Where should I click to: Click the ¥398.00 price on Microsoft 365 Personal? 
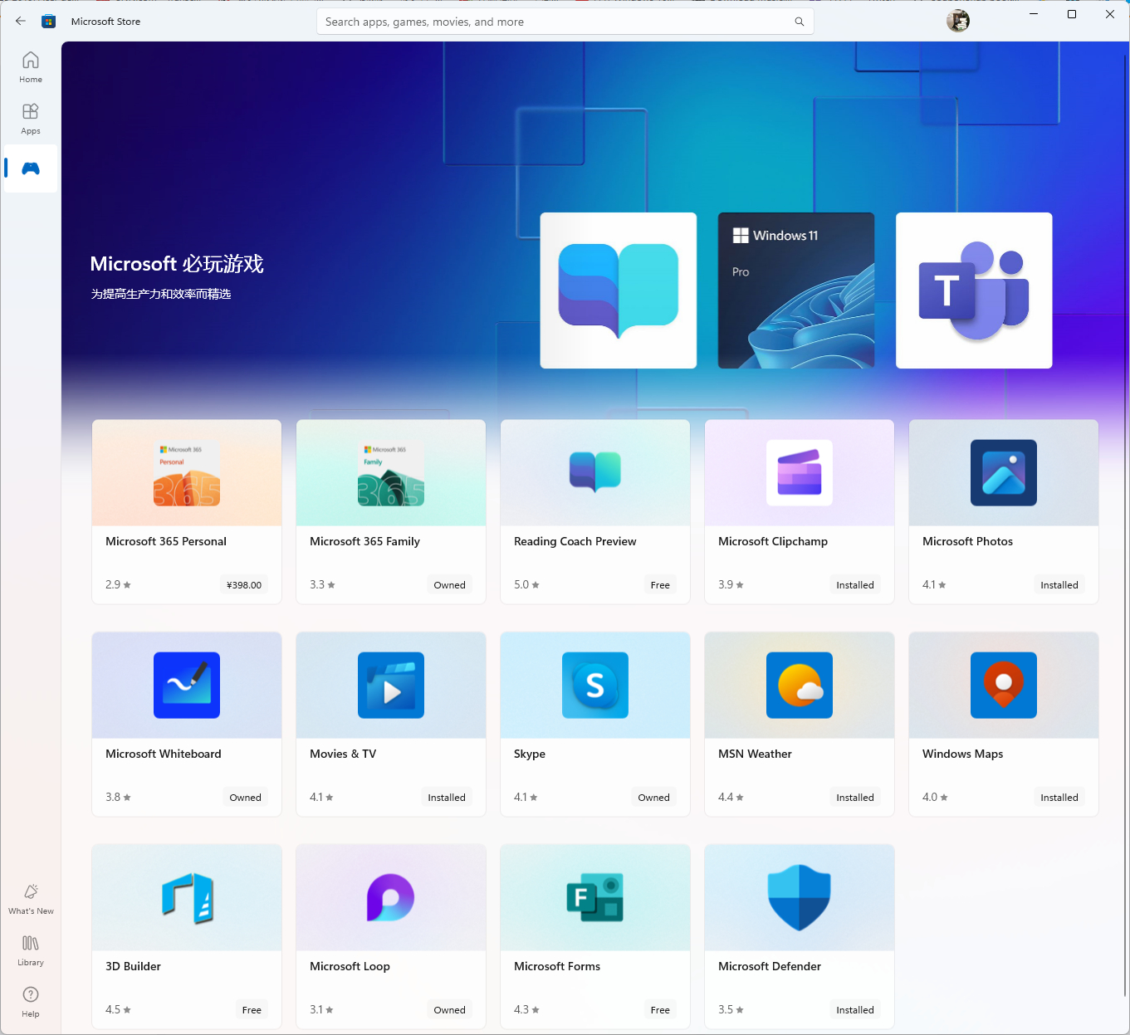[244, 585]
